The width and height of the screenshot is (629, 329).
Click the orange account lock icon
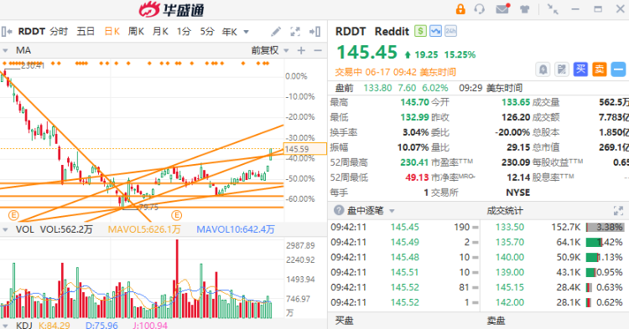point(460,9)
